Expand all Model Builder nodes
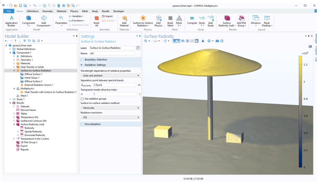 [x=34, y=41]
